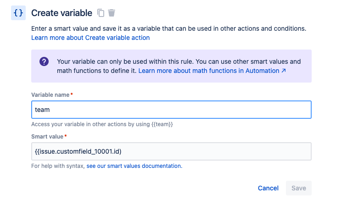Click the purple info panel text
This screenshot has height=200, width=347.
(x=179, y=61)
